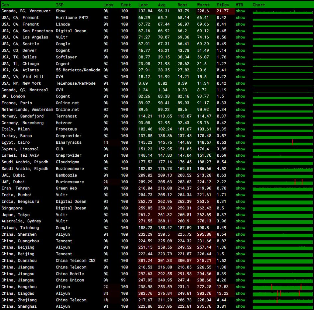Screen dimensions: 314x310
Task: Show MTR for Italy, Milan Prometeus
Action: coord(240,129)
